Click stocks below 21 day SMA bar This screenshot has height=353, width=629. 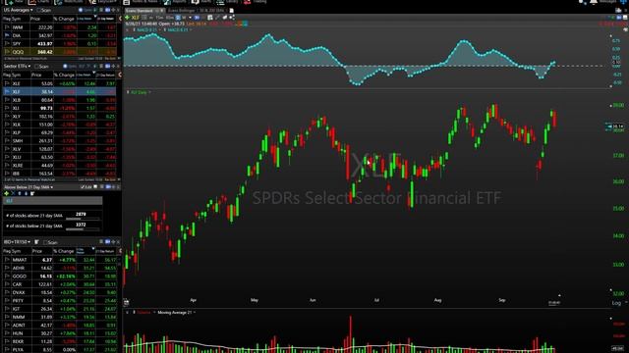[x=83, y=229]
